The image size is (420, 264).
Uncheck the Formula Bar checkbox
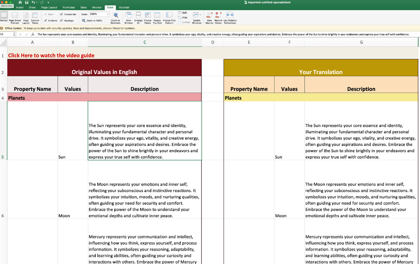(x=61, y=14)
